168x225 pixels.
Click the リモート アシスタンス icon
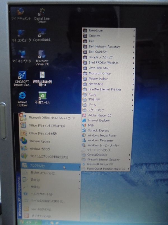click(x=83, y=150)
